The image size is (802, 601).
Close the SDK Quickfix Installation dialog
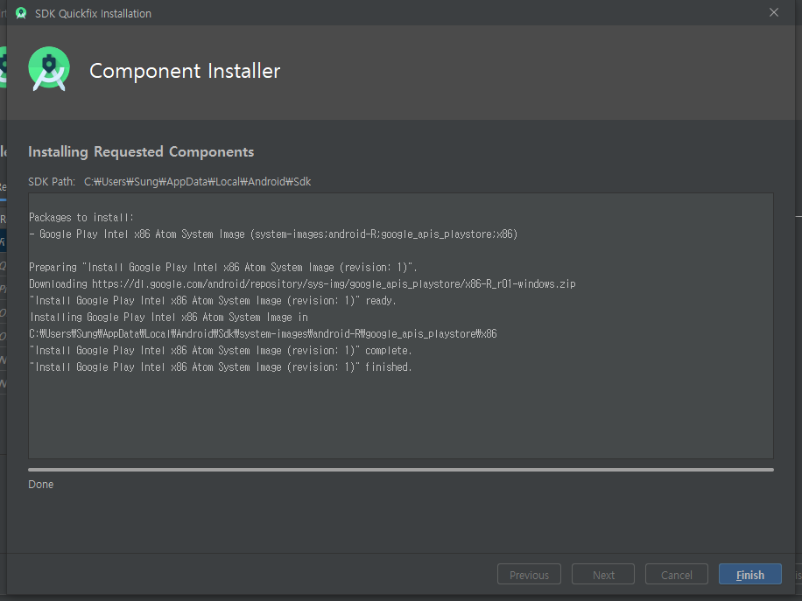pyautogui.click(x=774, y=12)
